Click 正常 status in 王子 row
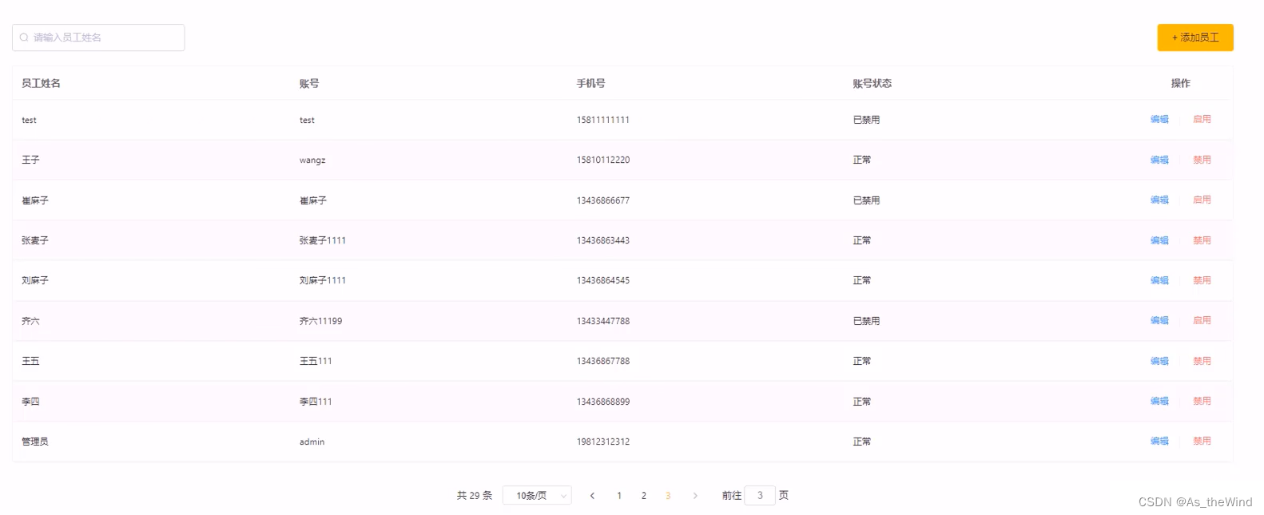Image resolution: width=1264 pixels, height=515 pixels. point(862,160)
